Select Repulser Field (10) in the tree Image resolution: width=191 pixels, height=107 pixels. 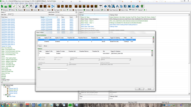click(x=13, y=89)
